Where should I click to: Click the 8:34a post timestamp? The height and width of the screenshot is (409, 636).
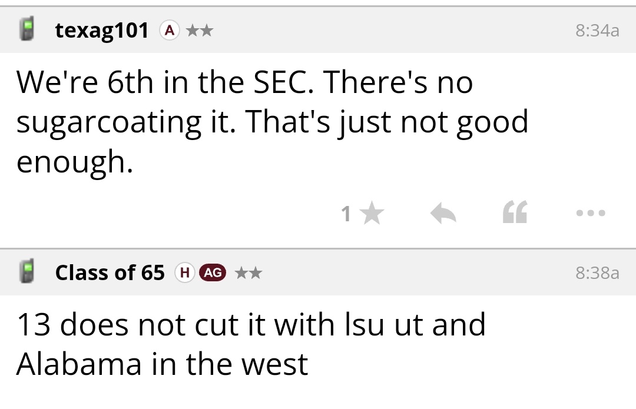[597, 31]
